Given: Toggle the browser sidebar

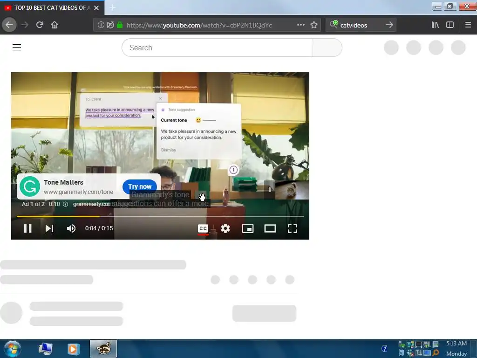Looking at the screenshot, I should [x=450, y=25].
